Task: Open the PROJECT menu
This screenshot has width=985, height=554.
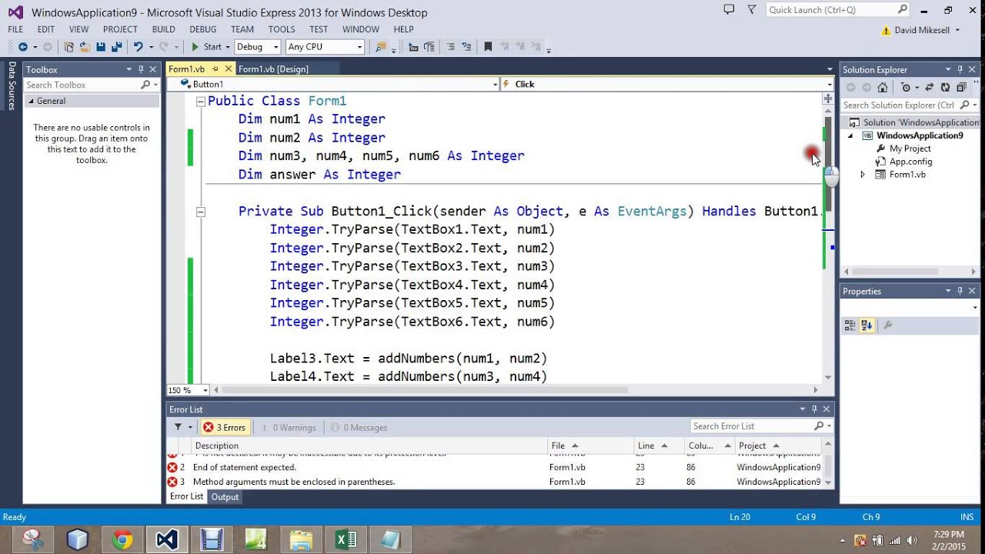Action: tap(120, 29)
